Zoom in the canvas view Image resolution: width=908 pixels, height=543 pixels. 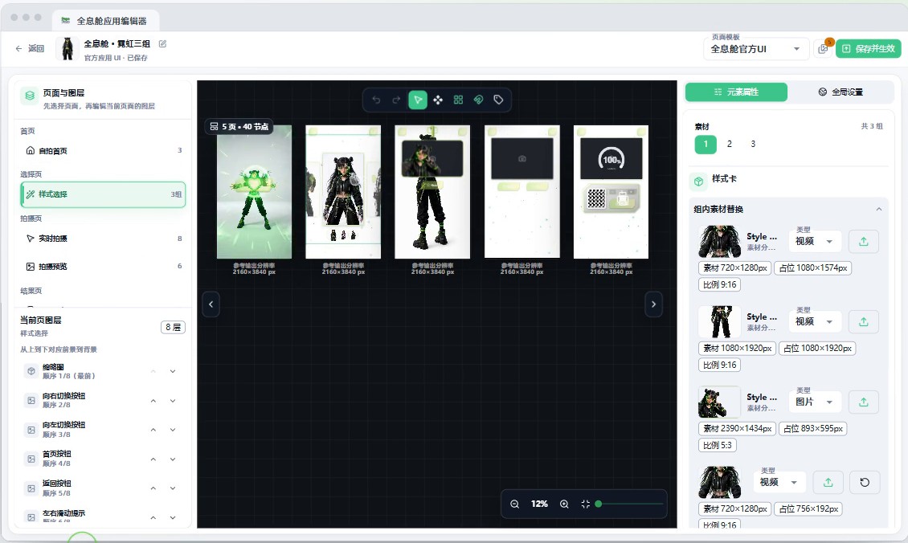(564, 504)
